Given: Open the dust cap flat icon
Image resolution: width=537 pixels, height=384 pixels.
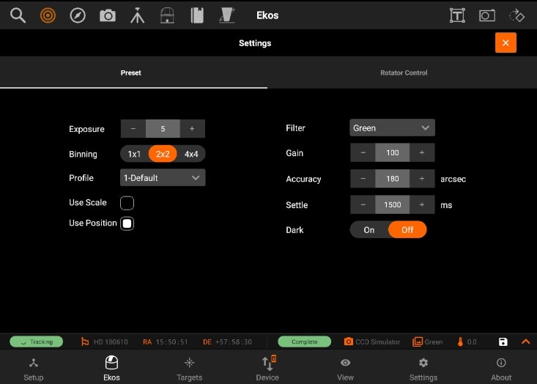Looking at the screenshot, I should tap(226, 15).
